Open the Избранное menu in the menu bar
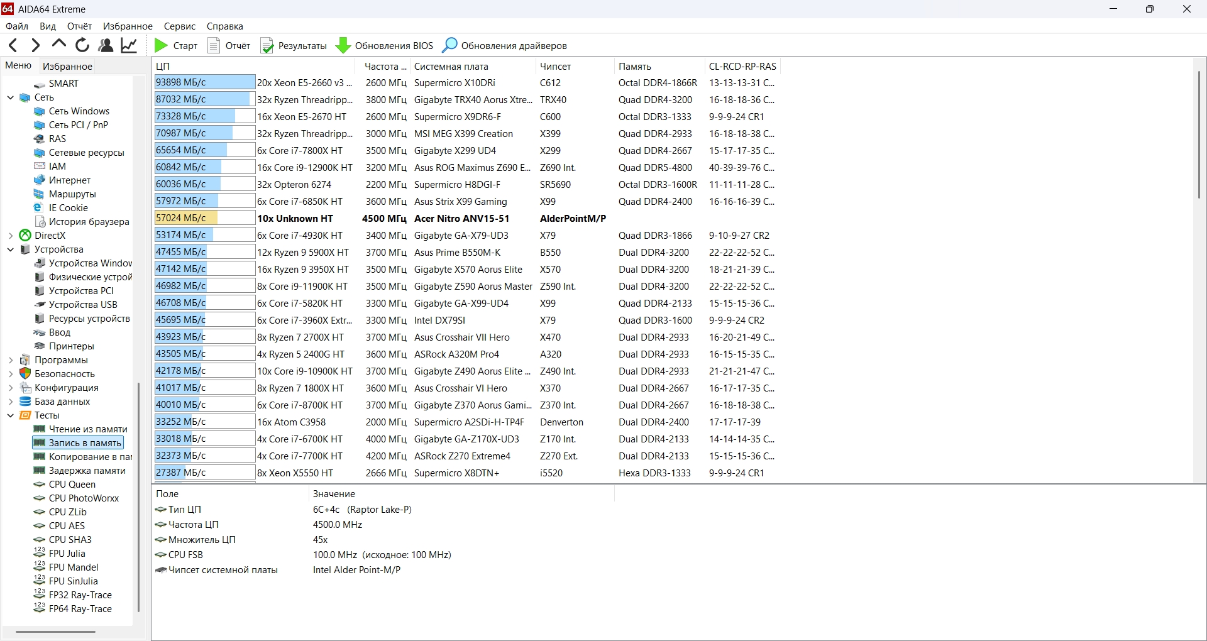 tap(128, 26)
